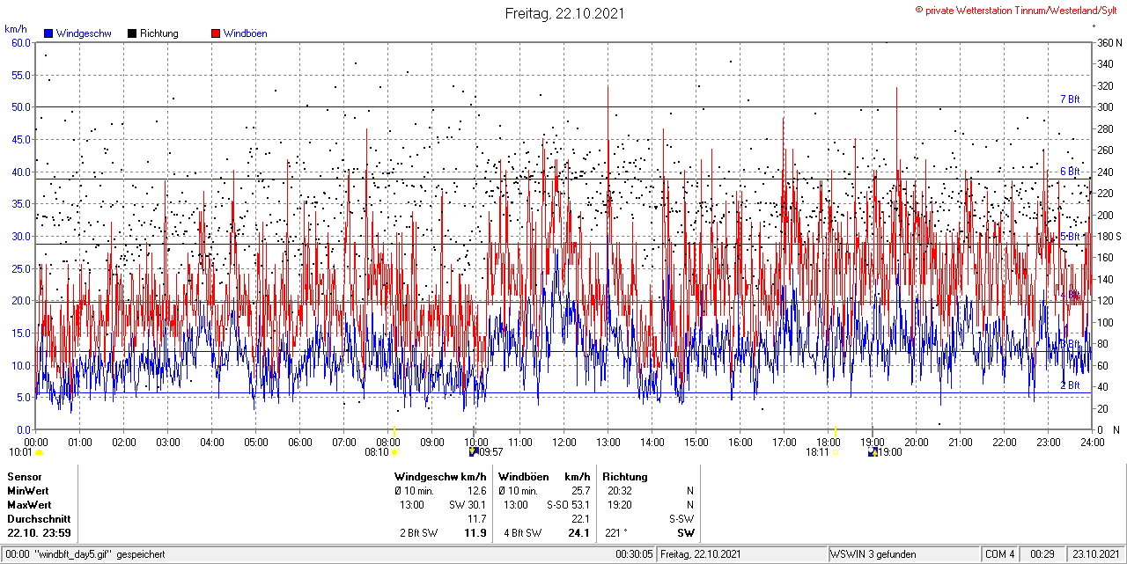
Task: Click the 00:30:05 status bar field
Action: 634,554
